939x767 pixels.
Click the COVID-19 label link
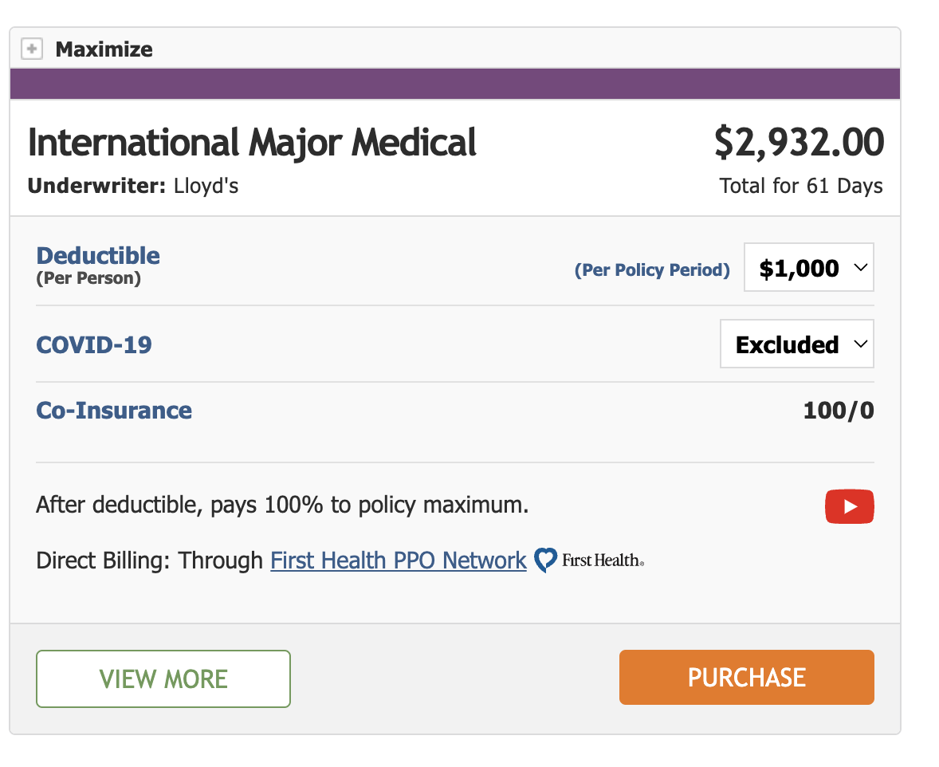tap(94, 345)
